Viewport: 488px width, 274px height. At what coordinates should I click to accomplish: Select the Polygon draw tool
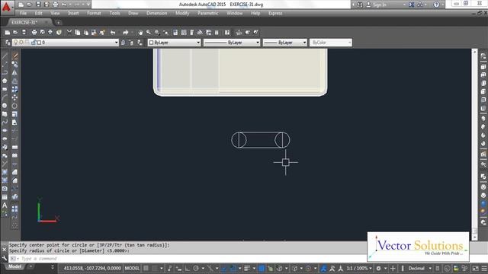point(5,81)
